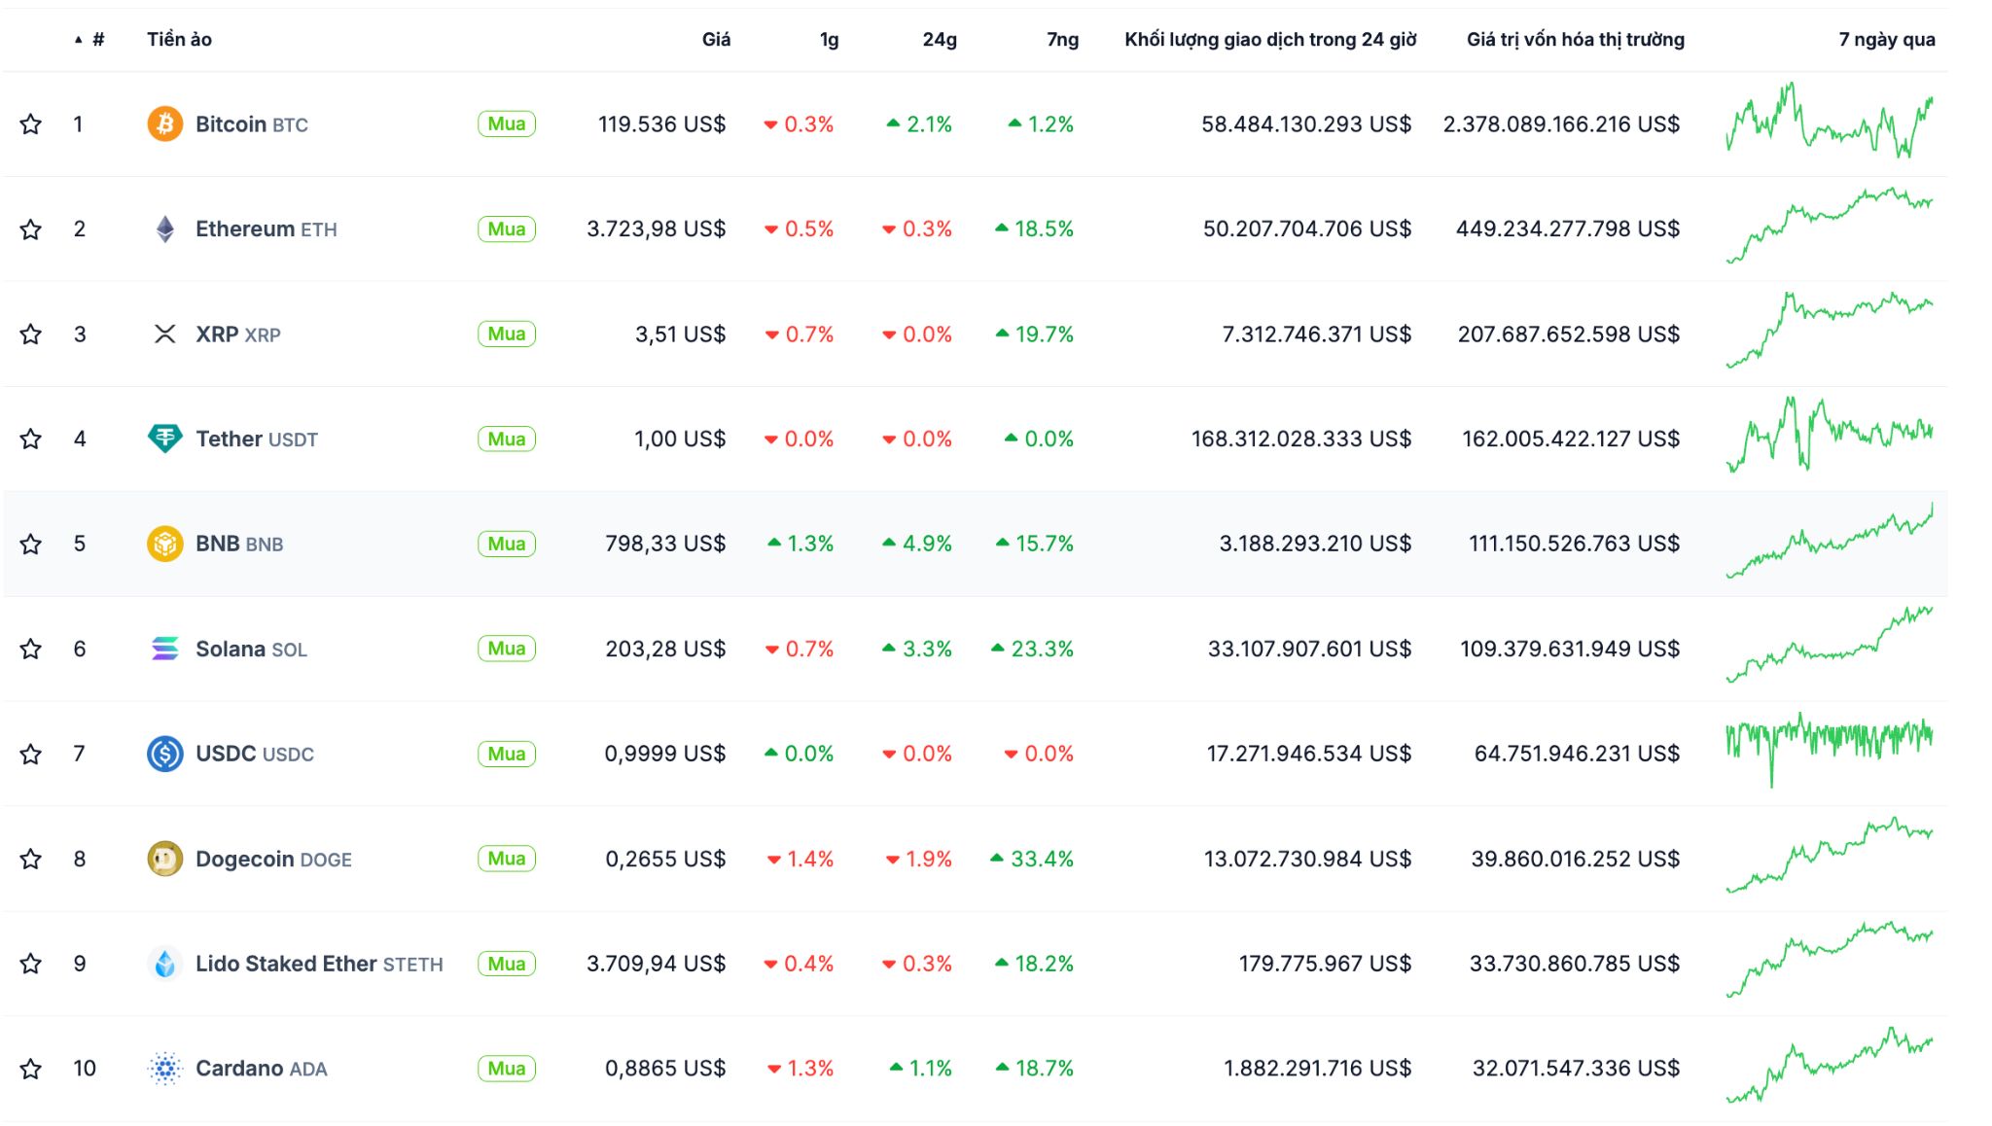The height and width of the screenshot is (1126, 1992).
Task: Click the Solana coin logo
Action: [165, 649]
